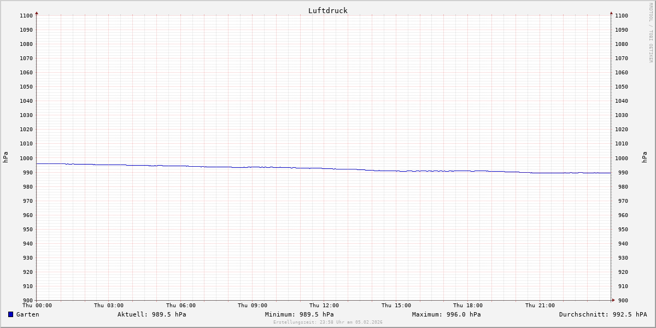This screenshot has width=656, height=328.
Task: Click the Minimum 989.5 hPa value
Action: point(299,314)
